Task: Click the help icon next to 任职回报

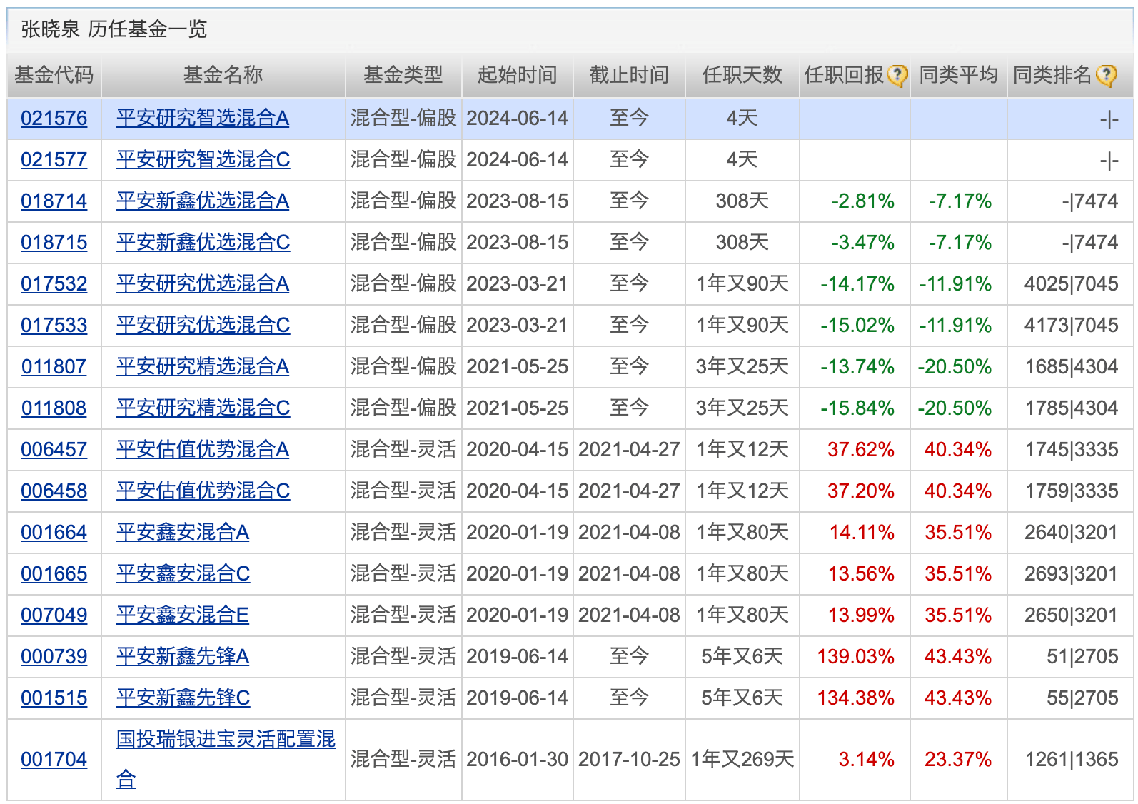Action: coord(897,75)
